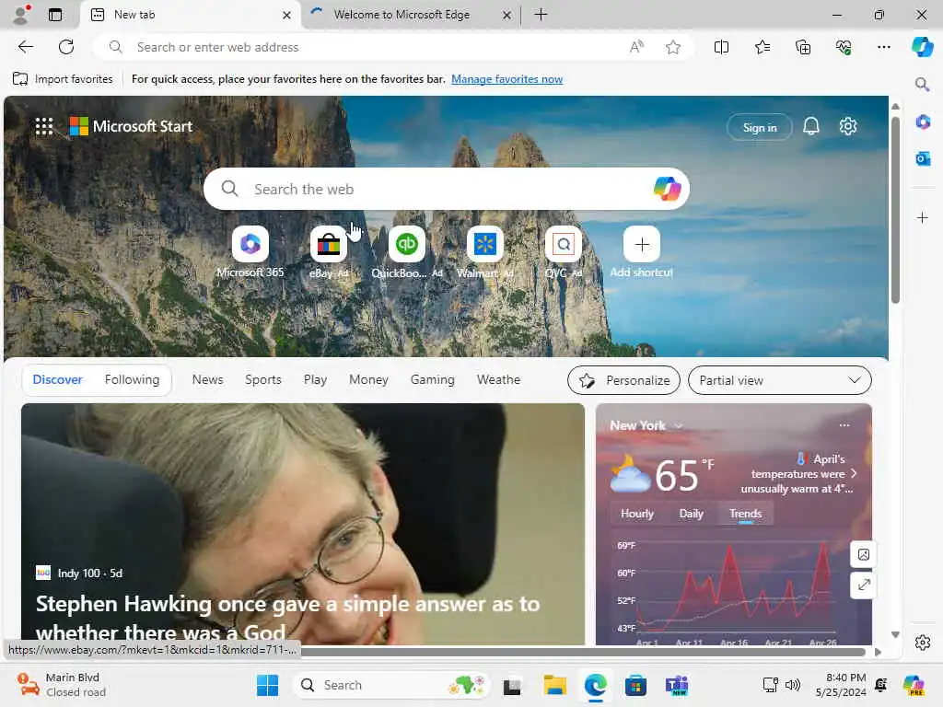Open page settings gear icon

pos(848,126)
